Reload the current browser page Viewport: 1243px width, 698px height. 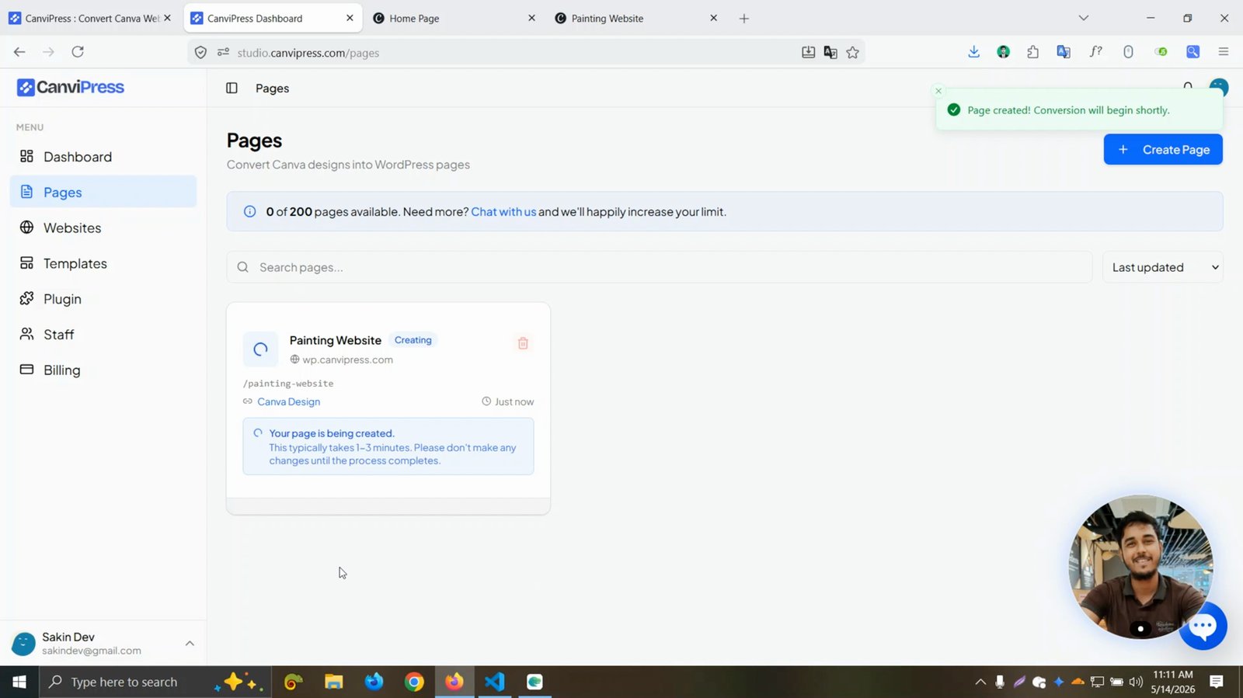(78, 52)
